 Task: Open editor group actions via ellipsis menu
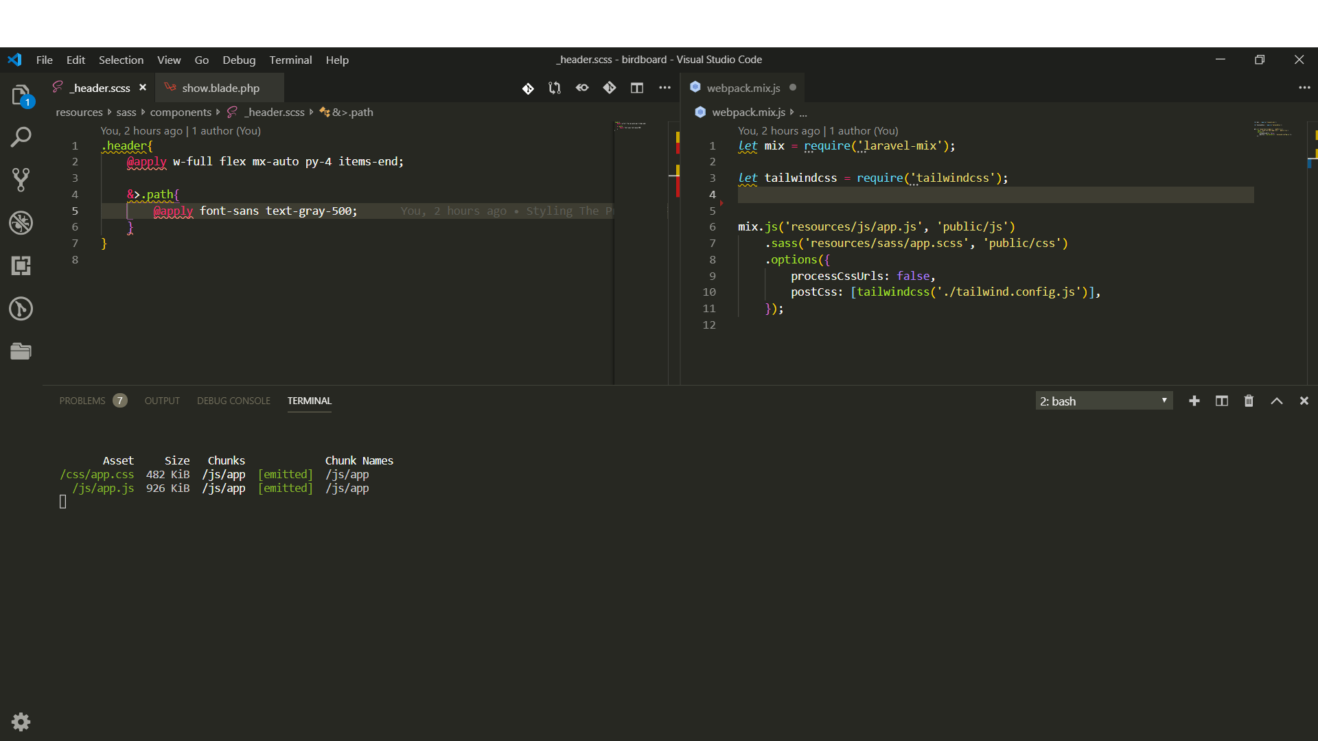click(664, 88)
